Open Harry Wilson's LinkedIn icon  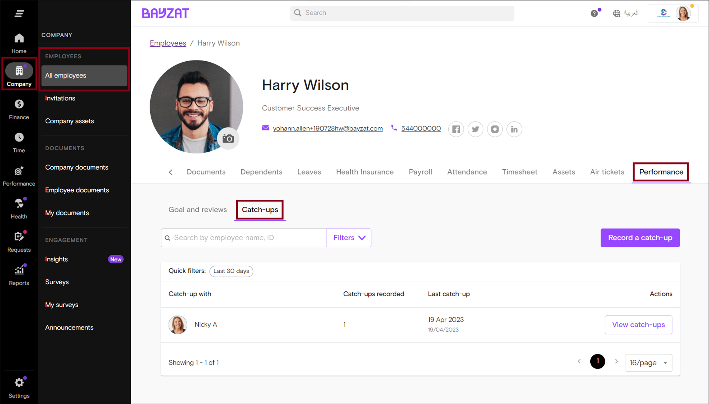pyautogui.click(x=514, y=129)
